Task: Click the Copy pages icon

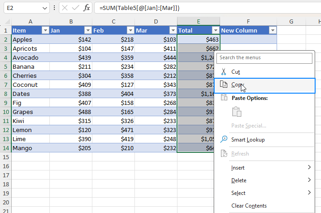Action: click(x=224, y=84)
